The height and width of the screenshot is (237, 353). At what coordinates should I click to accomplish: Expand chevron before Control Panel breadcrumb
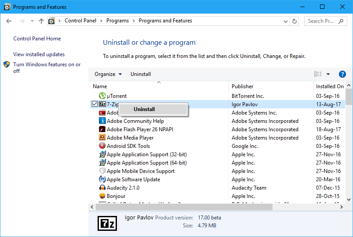59,21
